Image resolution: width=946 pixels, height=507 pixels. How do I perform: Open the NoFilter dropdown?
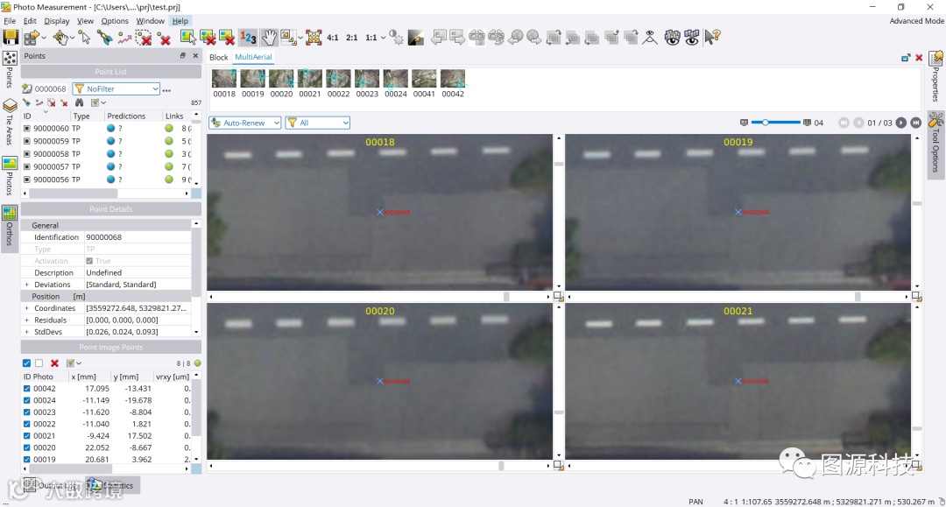pyautogui.click(x=116, y=88)
